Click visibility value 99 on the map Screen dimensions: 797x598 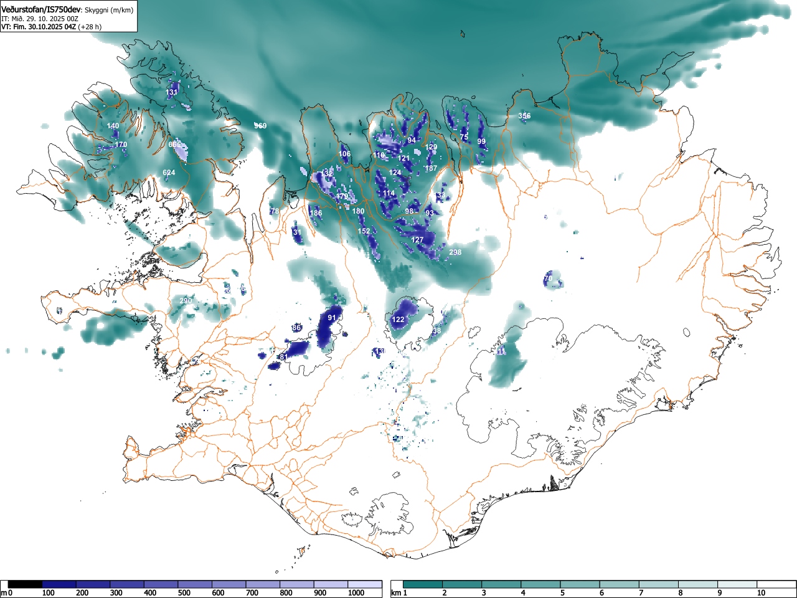point(481,141)
